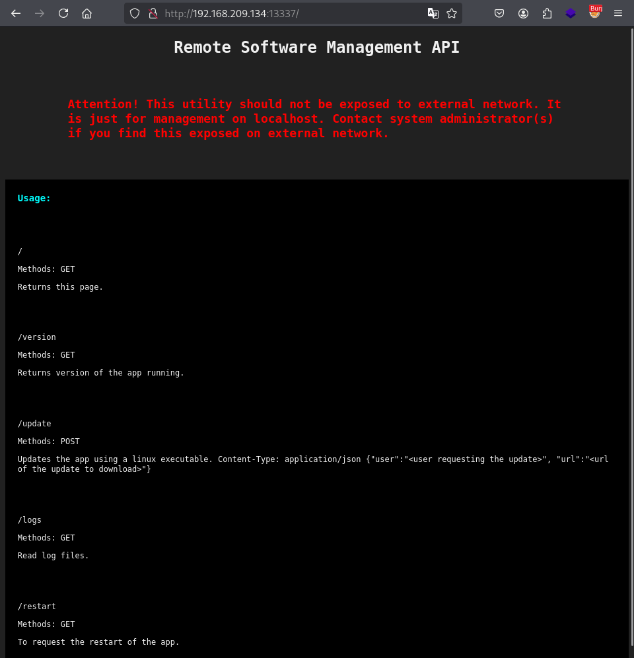Open the extensions puzzle menu
Viewport: 634px width, 658px height.
pos(547,13)
